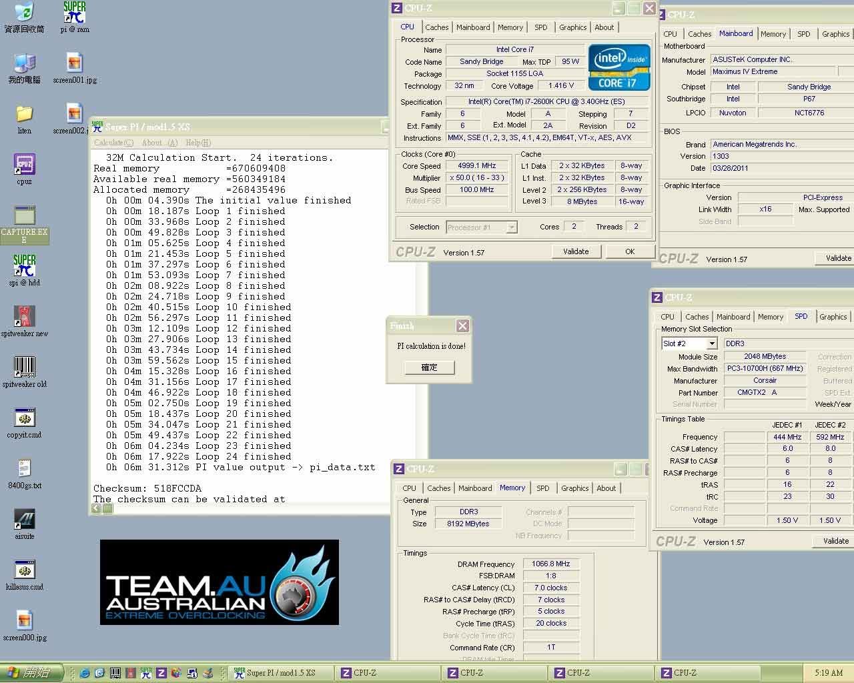Open the Memory Slot Selection dropdown
Viewport: 854px width, 683px height.
click(x=711, y=344)
